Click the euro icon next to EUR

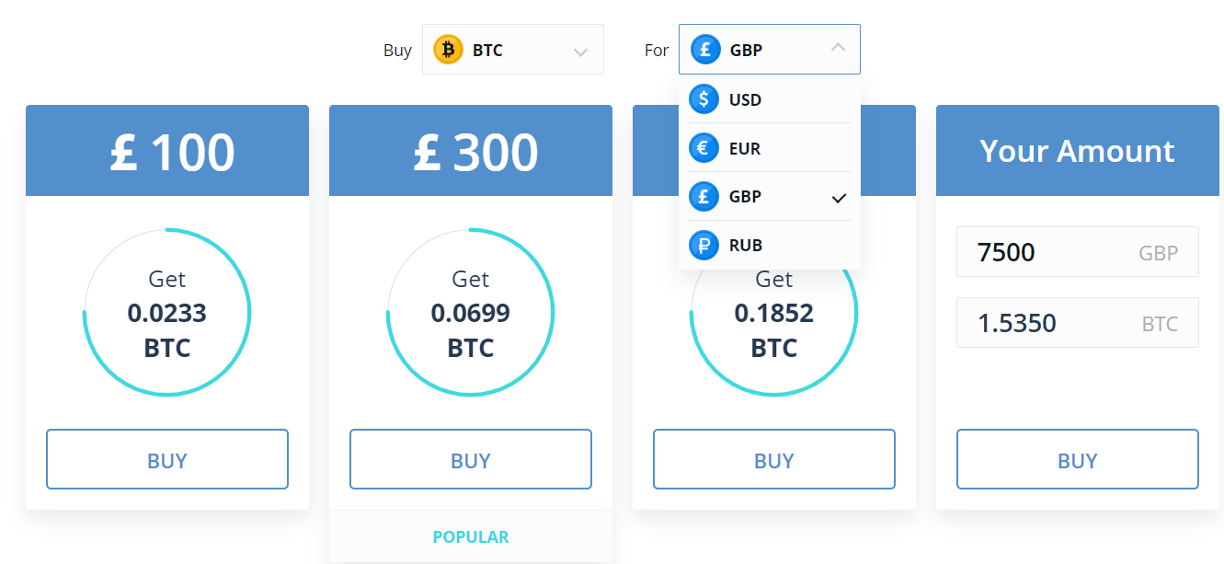pos(704,148)
